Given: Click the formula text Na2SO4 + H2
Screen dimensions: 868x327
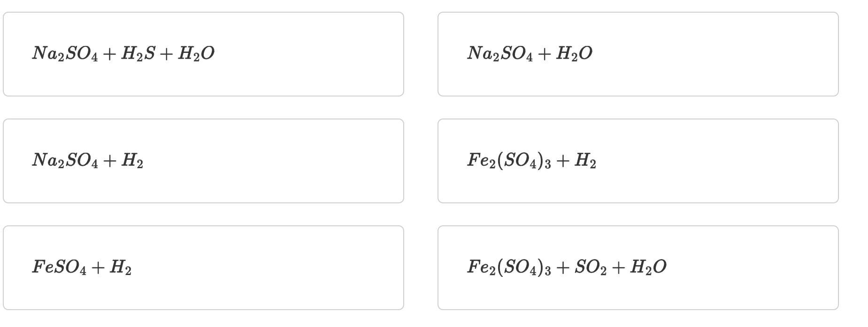Looking at the screenshot, I should (88, 160).
